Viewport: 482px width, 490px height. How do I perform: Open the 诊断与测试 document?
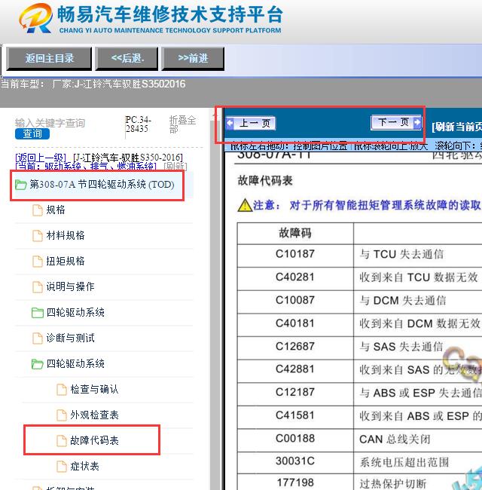tap(70, 338)
